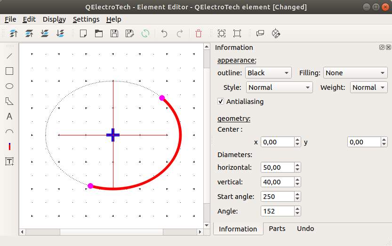Click the lower one level icon
Screen dimensions: 392x246
point(45,33)
